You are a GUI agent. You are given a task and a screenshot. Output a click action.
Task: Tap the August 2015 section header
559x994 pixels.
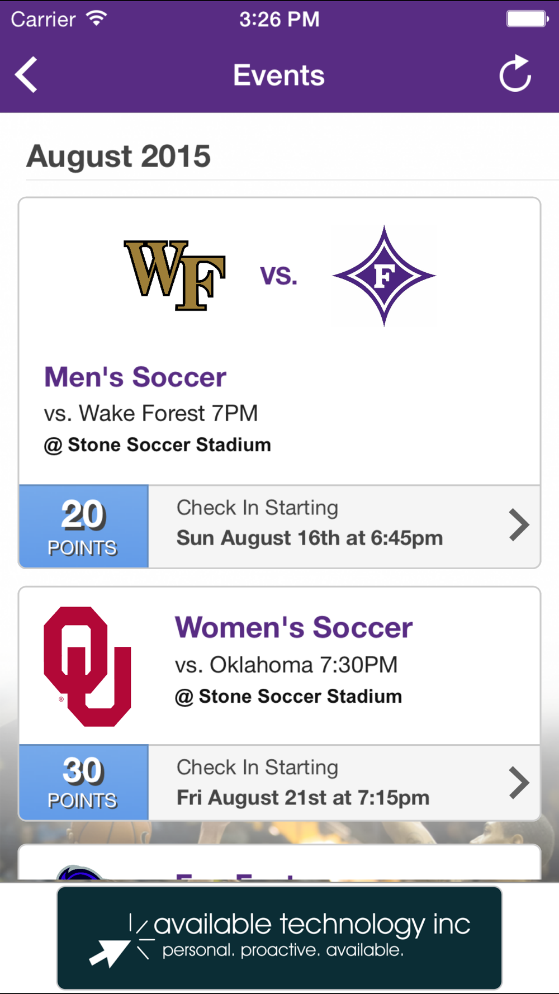coord(119,156)
